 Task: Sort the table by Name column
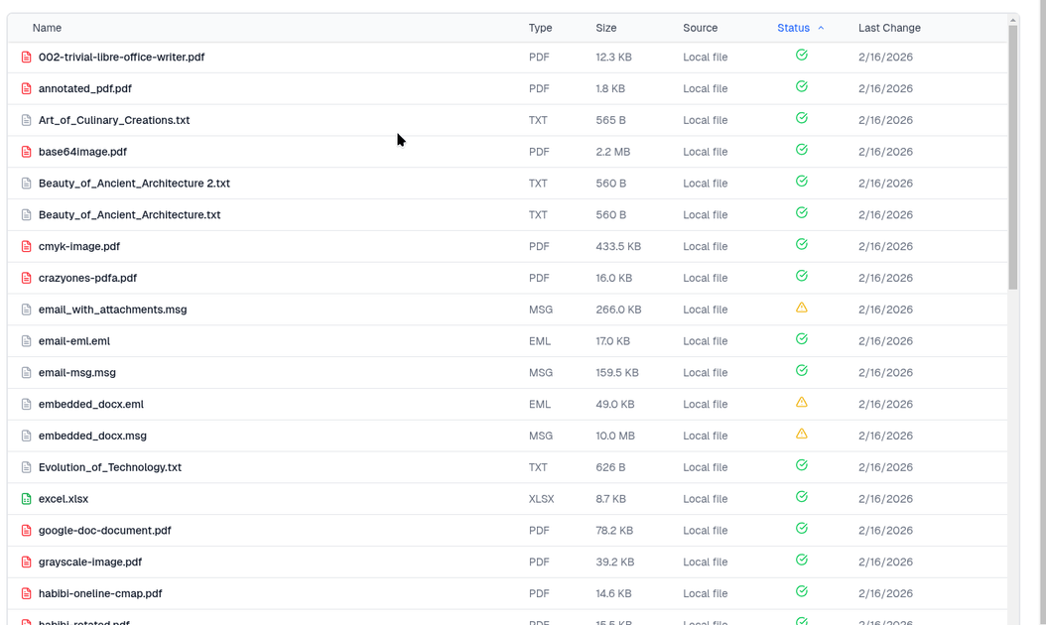(x=47, y=28)
